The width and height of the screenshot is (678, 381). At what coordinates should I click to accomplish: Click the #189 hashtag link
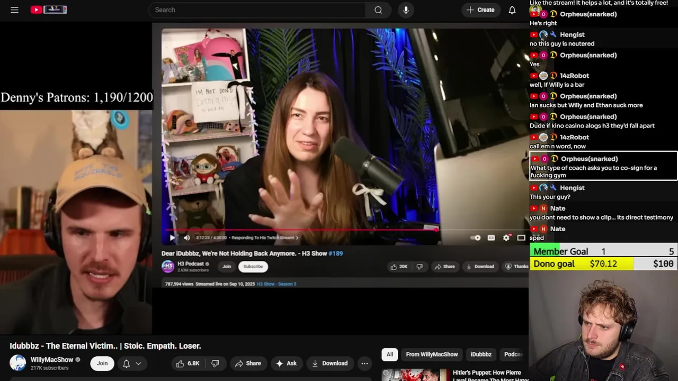tap(336, 253)
